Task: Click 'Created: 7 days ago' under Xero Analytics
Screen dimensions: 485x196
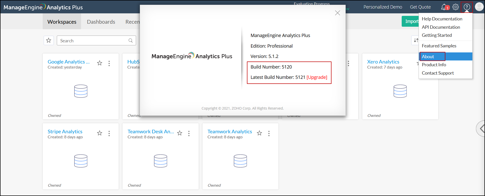Action: (385, 67)
